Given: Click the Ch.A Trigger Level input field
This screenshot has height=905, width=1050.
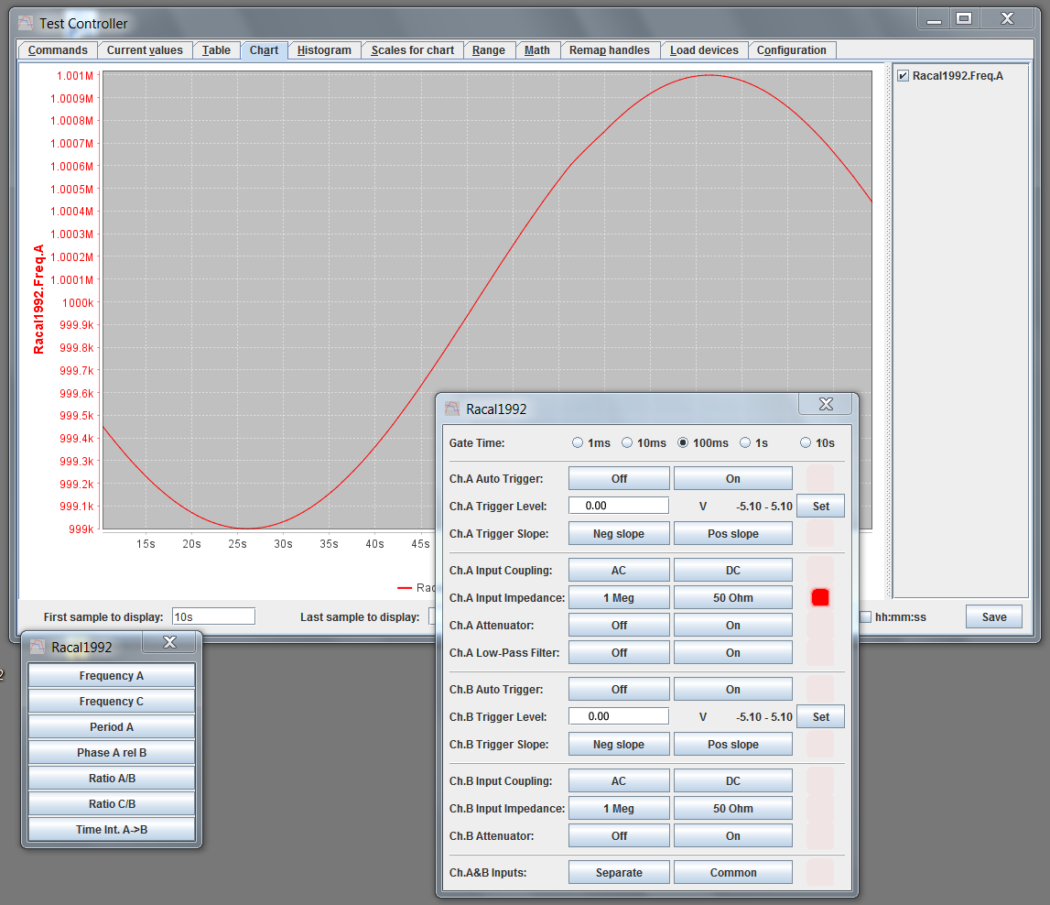Looking at the screenshot, I should [x=619, y=506].
